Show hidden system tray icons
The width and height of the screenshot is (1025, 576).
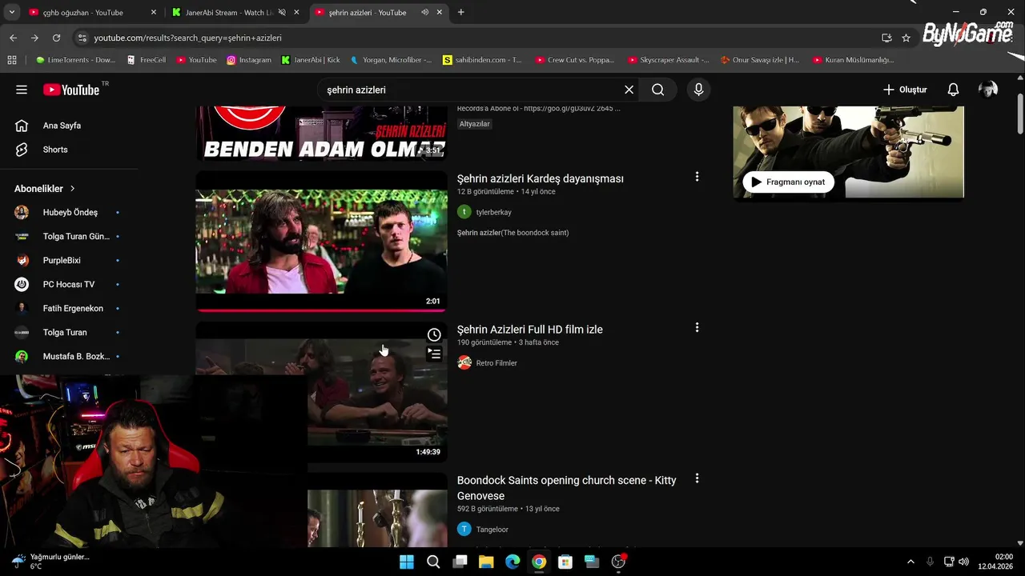coord(910,562)
